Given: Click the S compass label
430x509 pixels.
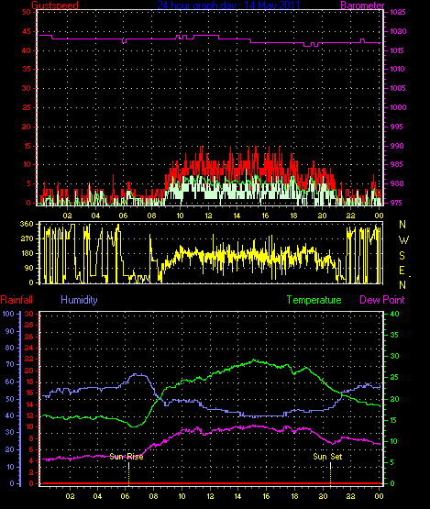Looking at the screenshot, I should tap(402, 256).
